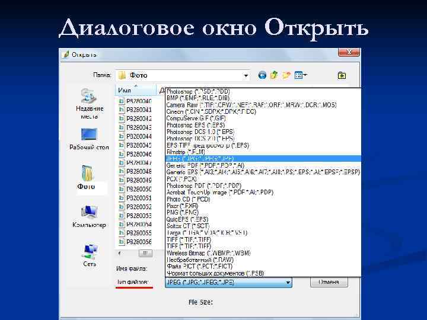The image size is (427, 320).
Task: Select file P8280043
Action: coord(135,127)
